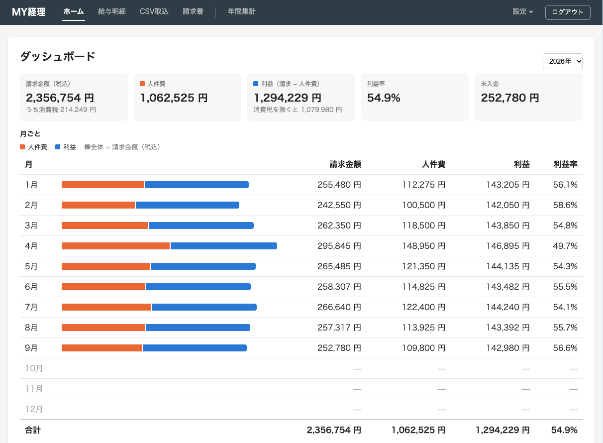The width and height of the screenshot is (603, 443).
Task: Click 295,845 円 in 4月 row
Action: click(339, 246)
